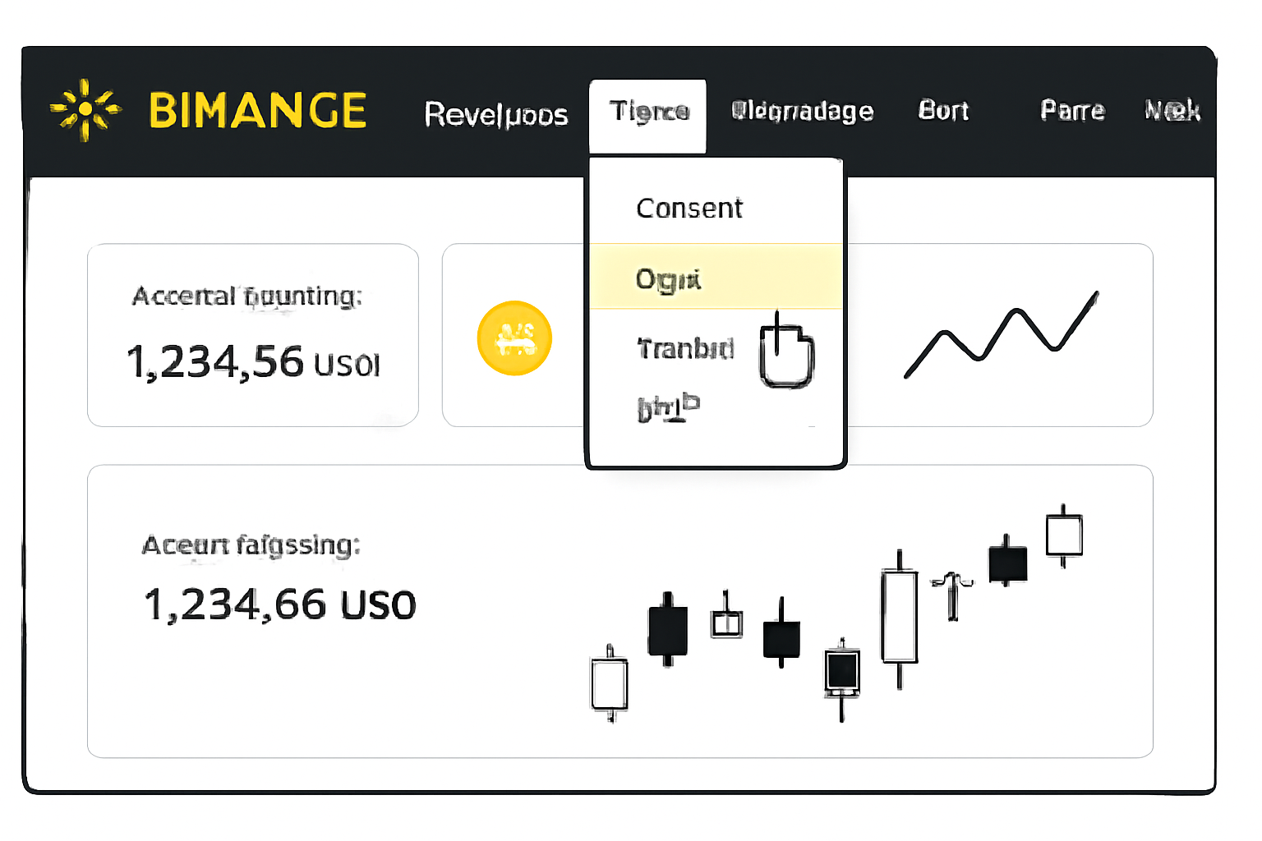
Task: Select Tranbid in the dropdown list
Action: (685, 349)
